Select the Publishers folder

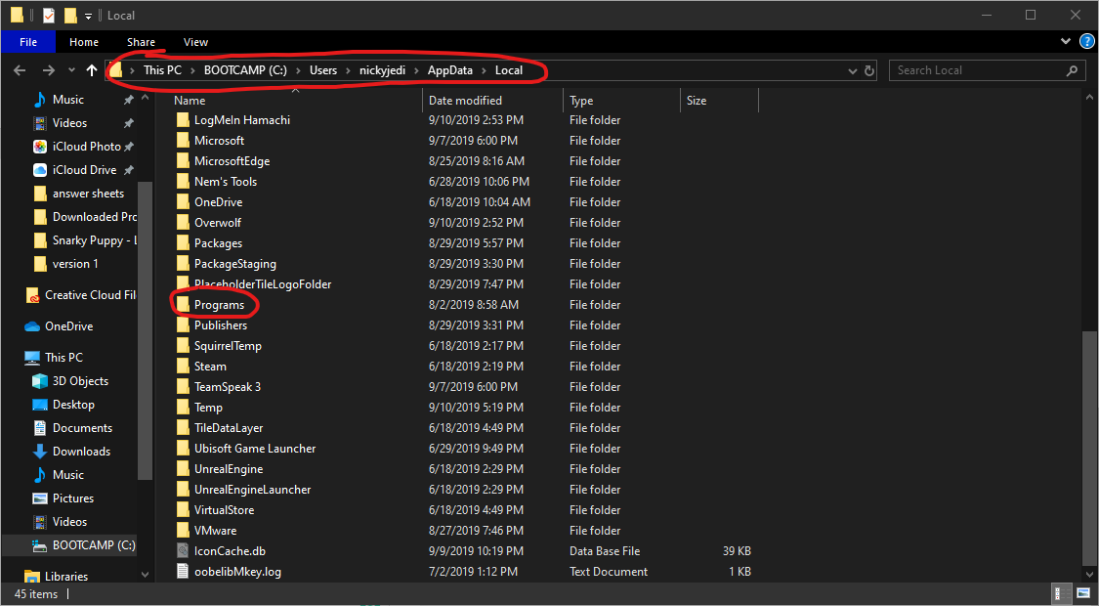click(221, 325)
